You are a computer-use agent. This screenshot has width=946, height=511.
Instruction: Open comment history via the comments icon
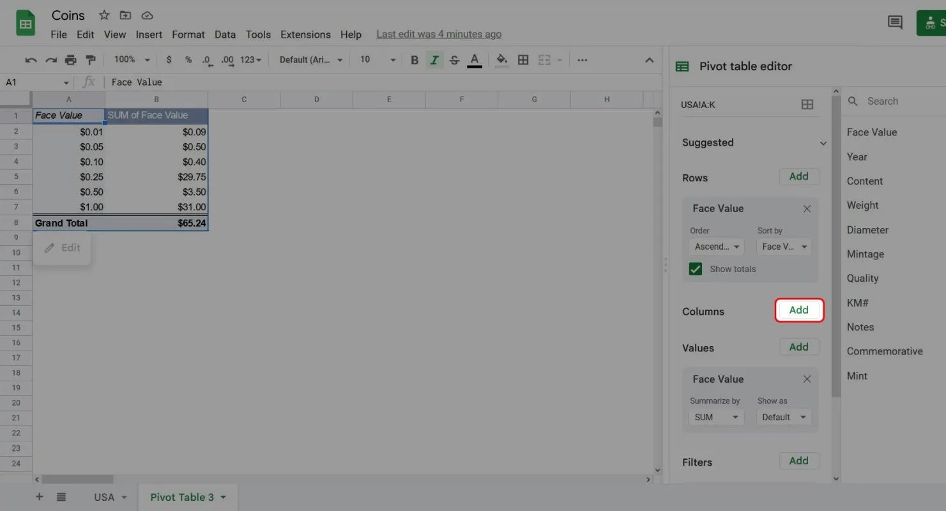point(895,22)
